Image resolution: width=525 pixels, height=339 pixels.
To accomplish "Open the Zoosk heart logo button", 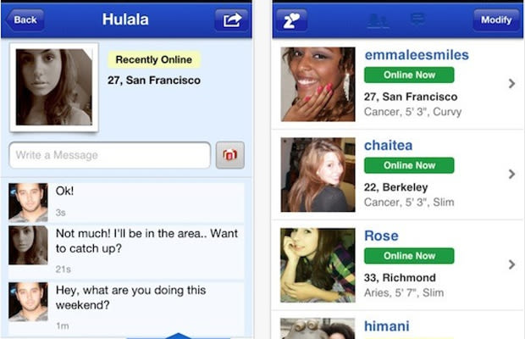I will pos(291,20).
